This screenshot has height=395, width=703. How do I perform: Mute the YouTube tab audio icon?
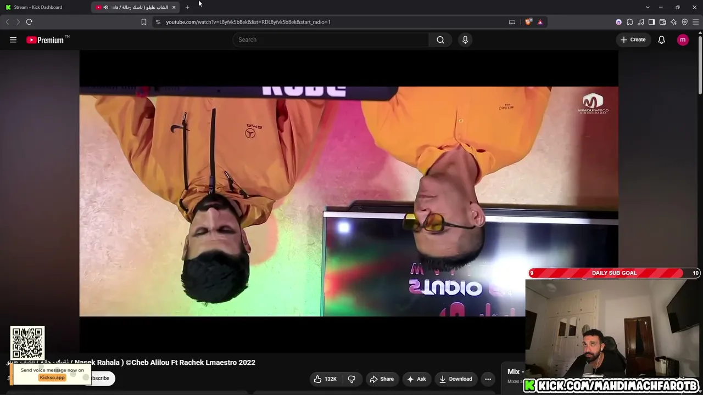coord(105,7)
